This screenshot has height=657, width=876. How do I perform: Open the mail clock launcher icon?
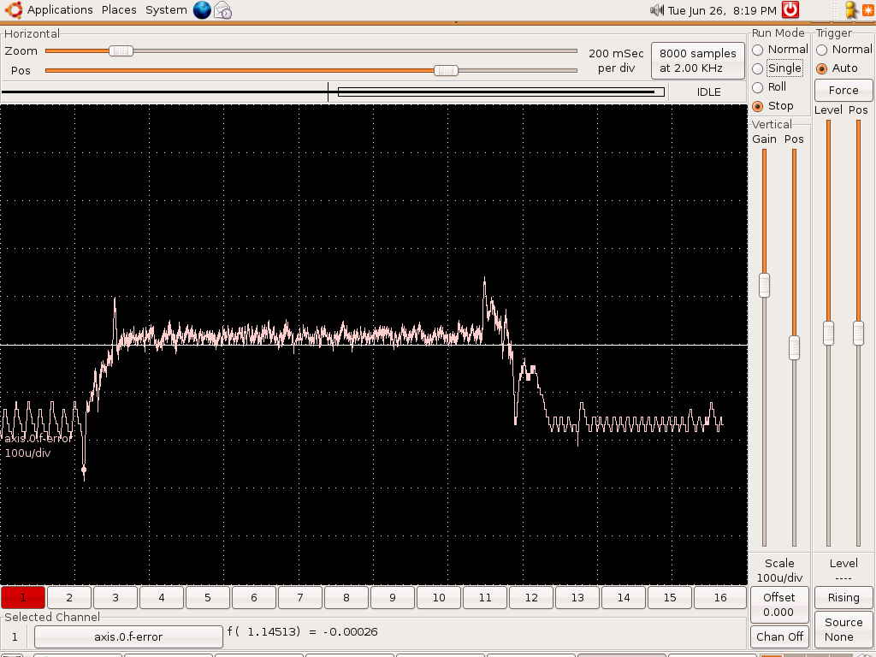(x=223, y=10)
